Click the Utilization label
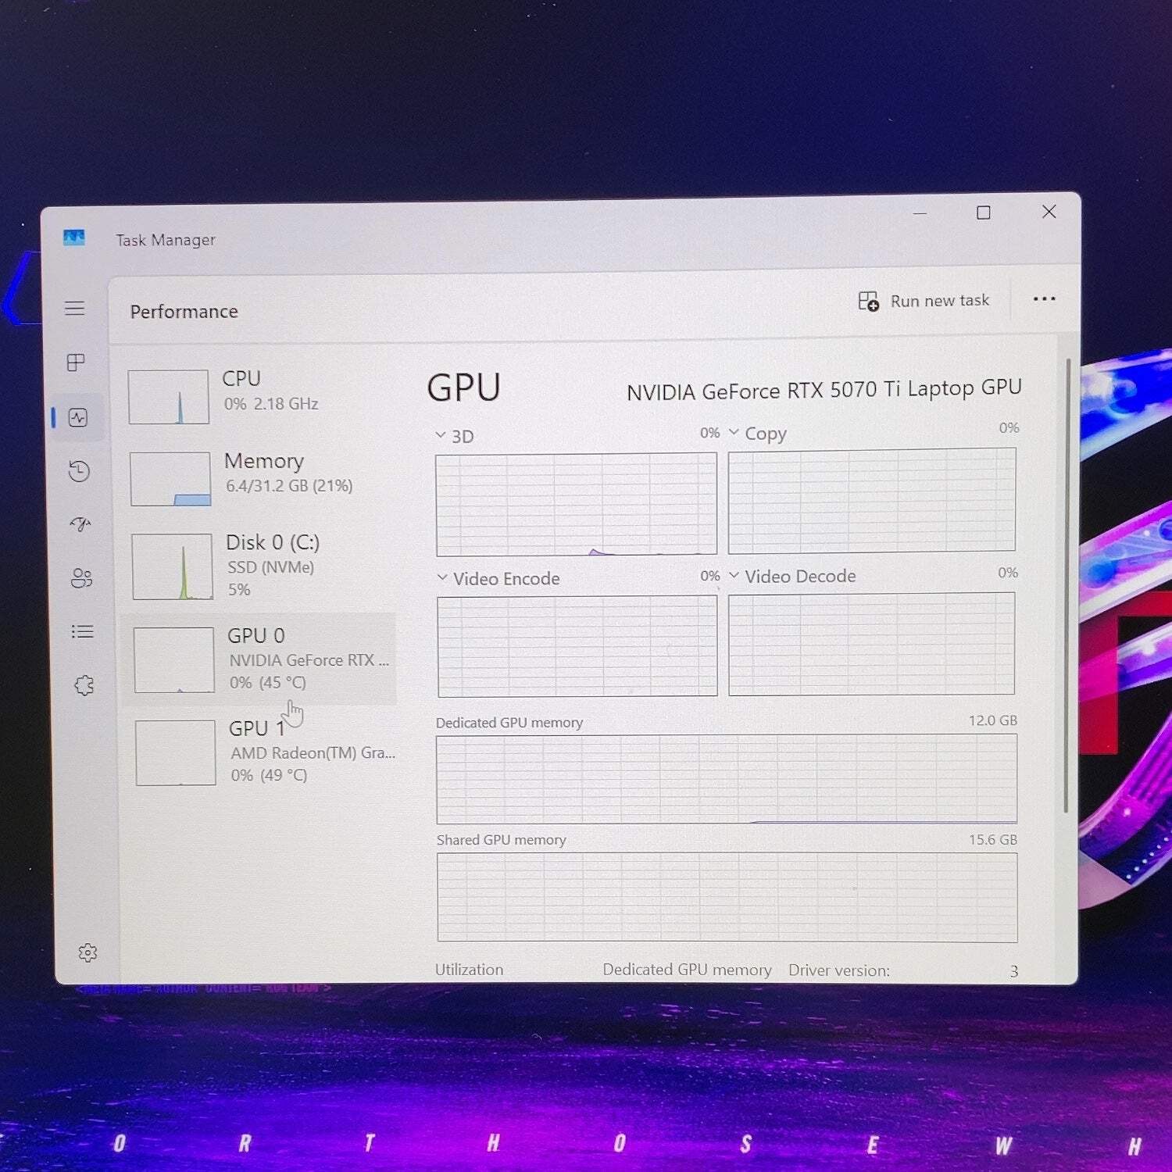 [x=469, y=970]
